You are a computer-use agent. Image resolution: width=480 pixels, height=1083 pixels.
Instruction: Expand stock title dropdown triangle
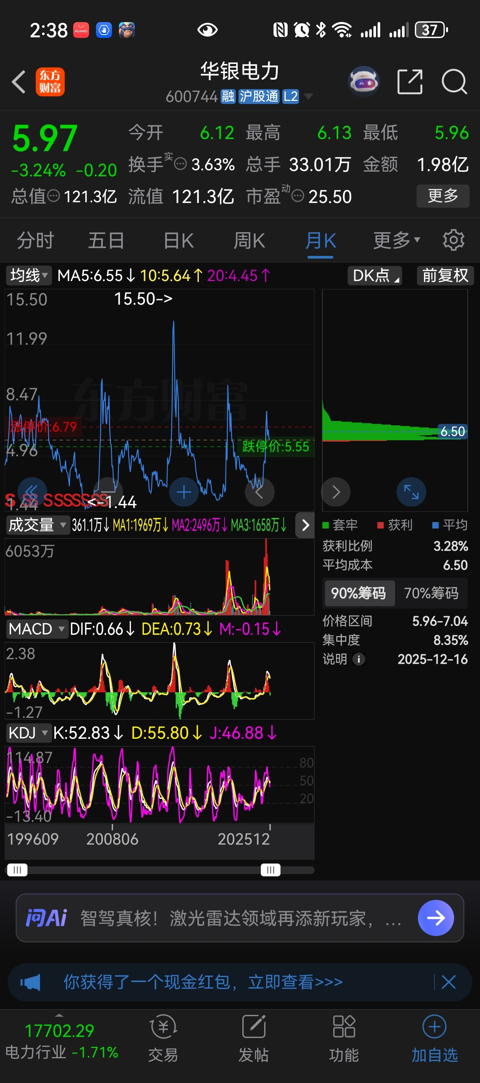[308, 97]
